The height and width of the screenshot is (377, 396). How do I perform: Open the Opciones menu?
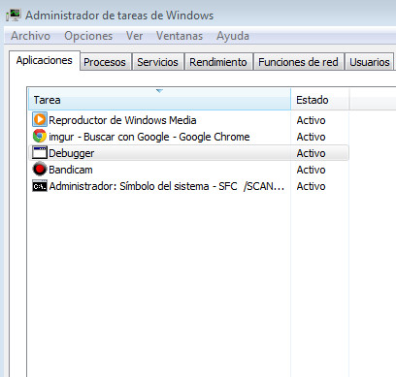(x=88, y=36)
